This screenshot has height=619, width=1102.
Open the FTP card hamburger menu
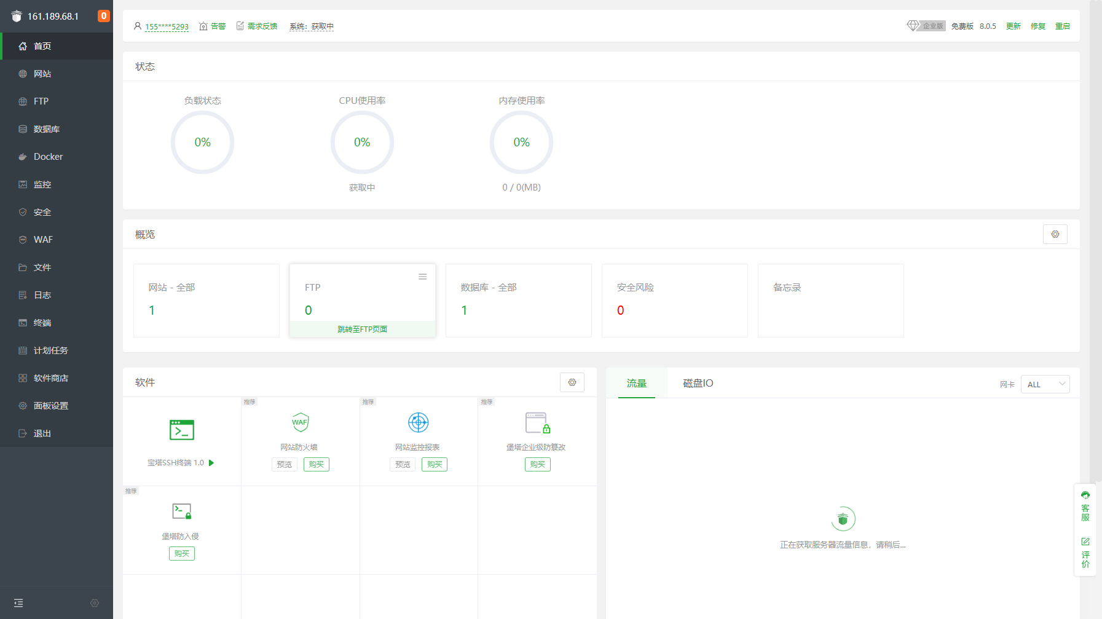[x=422, y=277]
